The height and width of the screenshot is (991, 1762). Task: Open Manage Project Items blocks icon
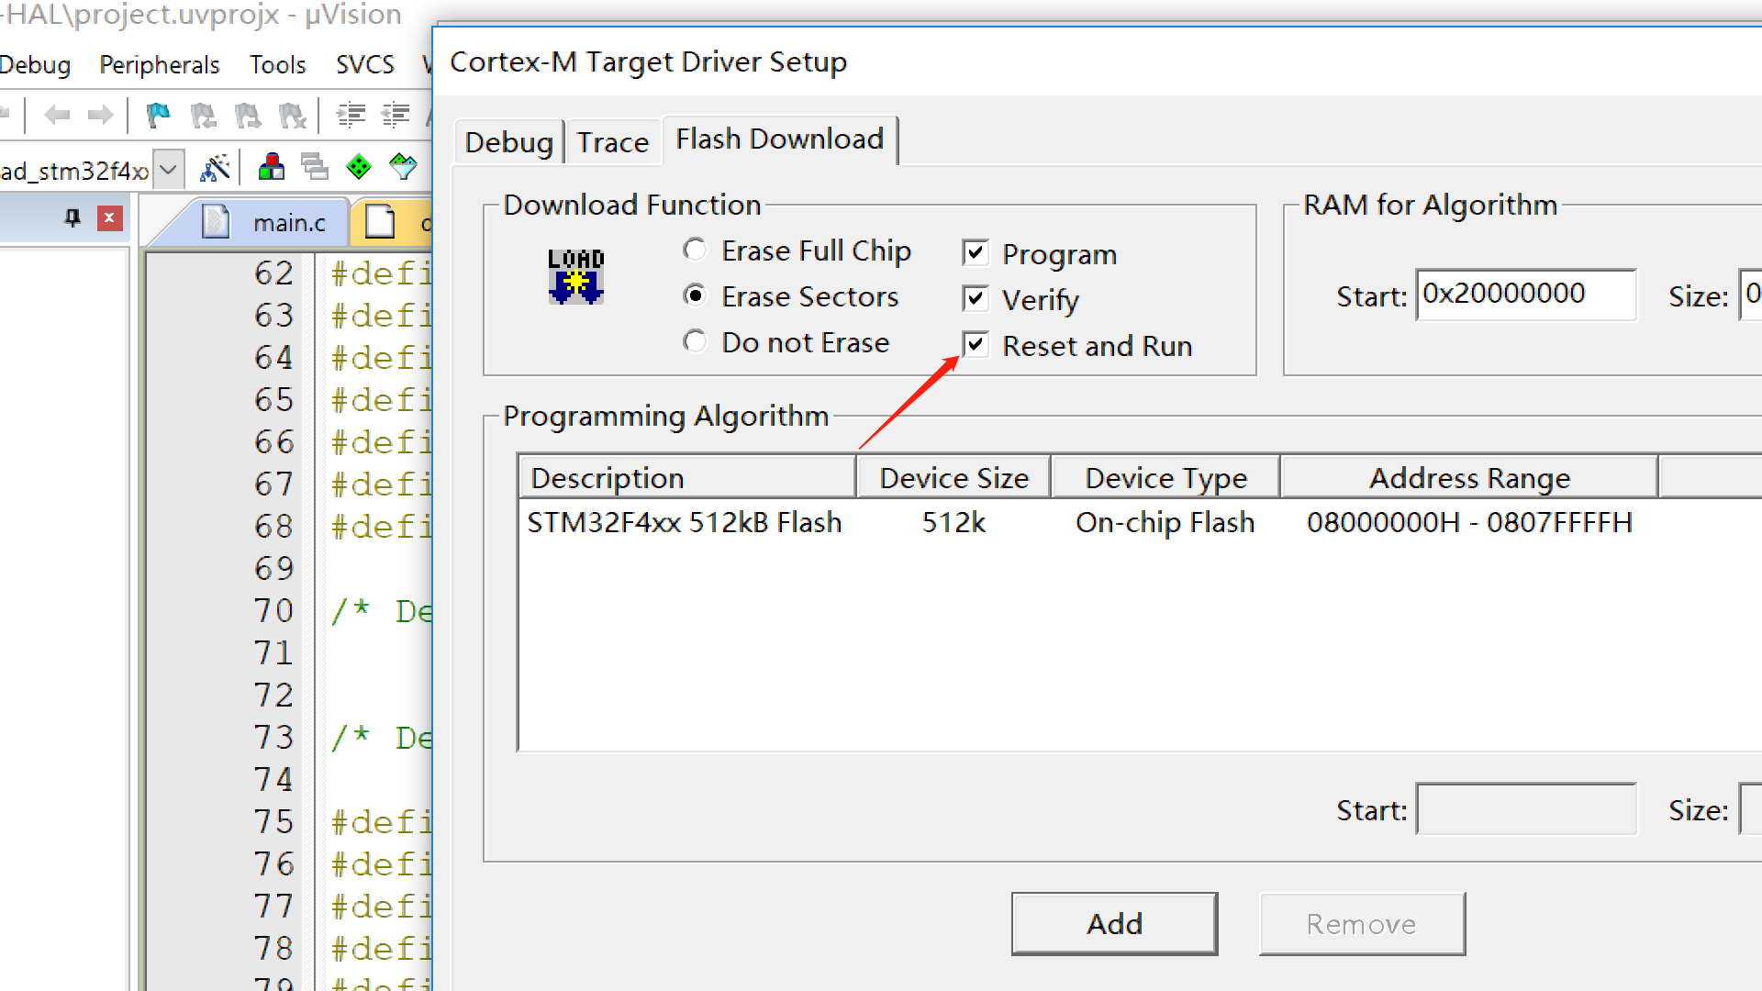click(x=271, y=168)
